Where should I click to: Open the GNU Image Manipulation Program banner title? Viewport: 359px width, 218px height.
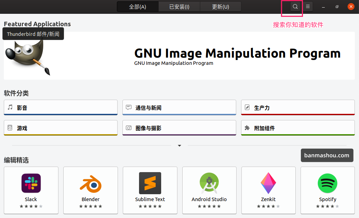coord(237,53)
